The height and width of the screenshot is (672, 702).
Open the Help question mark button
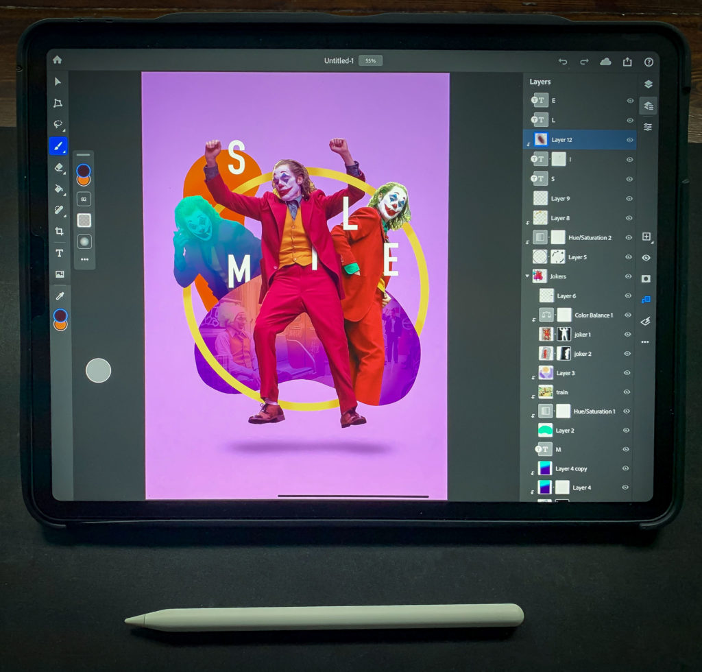click(x=649, y=62)
